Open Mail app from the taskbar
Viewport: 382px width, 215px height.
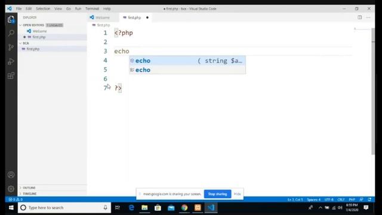(x=171, y=208)
